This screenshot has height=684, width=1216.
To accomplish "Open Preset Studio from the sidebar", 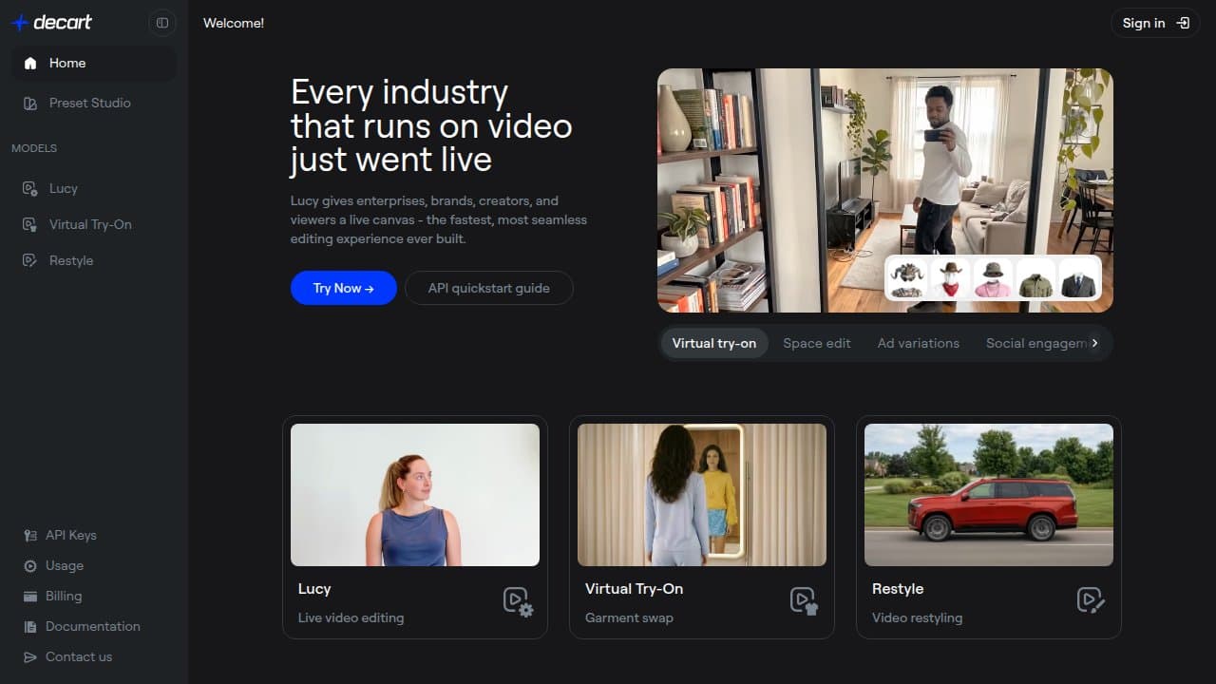I will [x=94, y=103].
